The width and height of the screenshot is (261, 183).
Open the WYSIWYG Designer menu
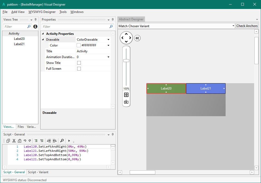tap(42, 12)
